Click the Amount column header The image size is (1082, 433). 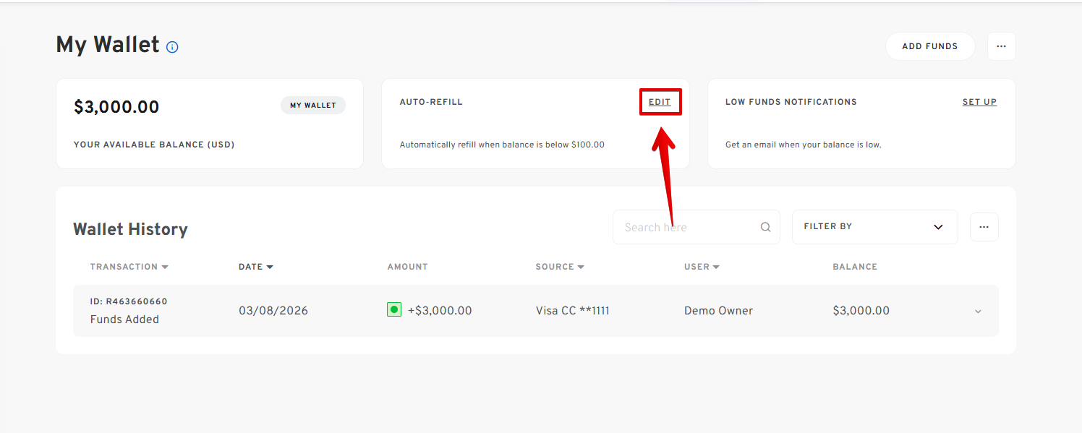[407, 267]
